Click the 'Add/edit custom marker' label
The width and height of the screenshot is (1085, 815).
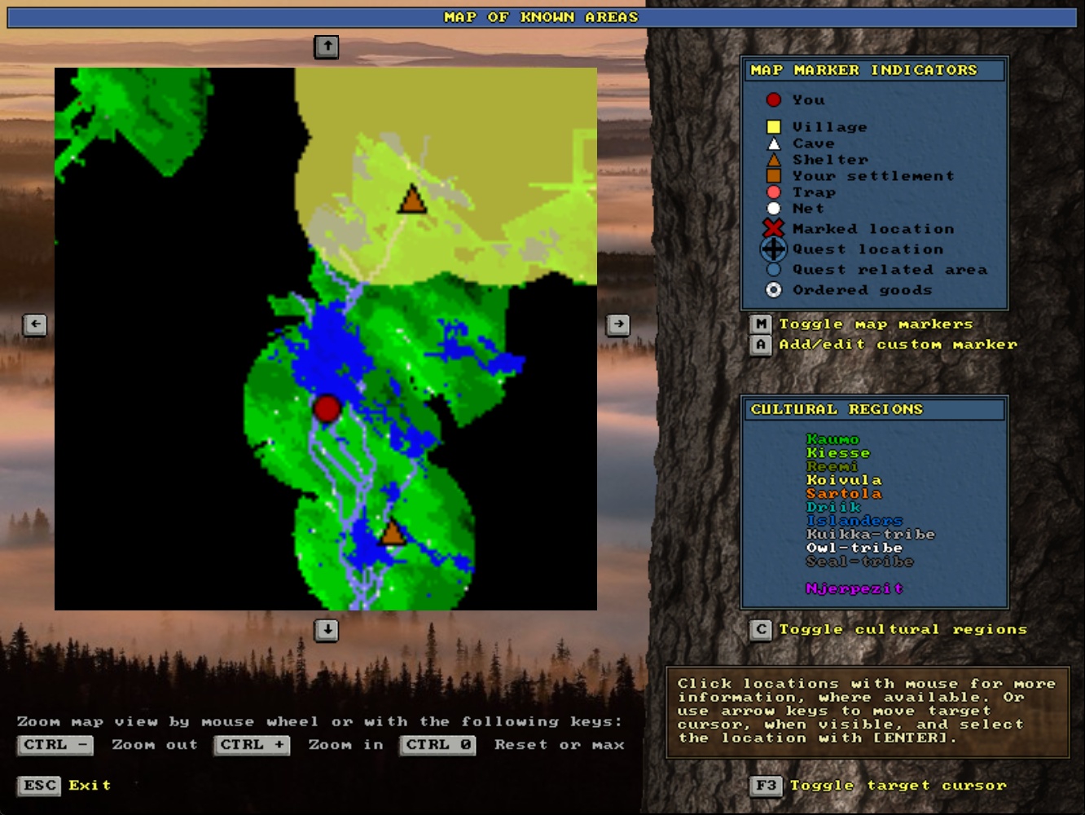click(898, 345)
